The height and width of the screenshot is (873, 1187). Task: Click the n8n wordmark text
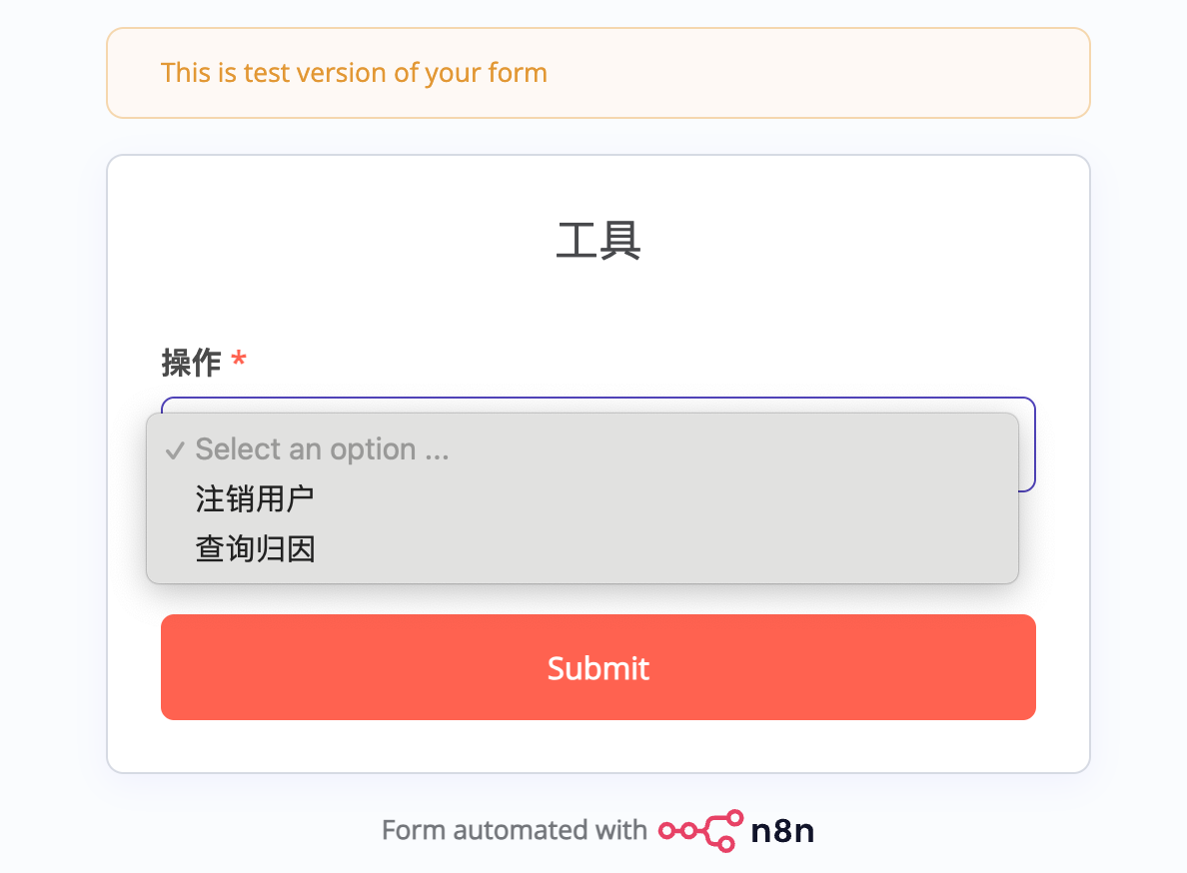point(782,831)
